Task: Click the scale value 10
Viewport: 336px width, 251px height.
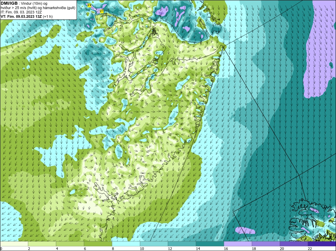Action: (142, 249)
